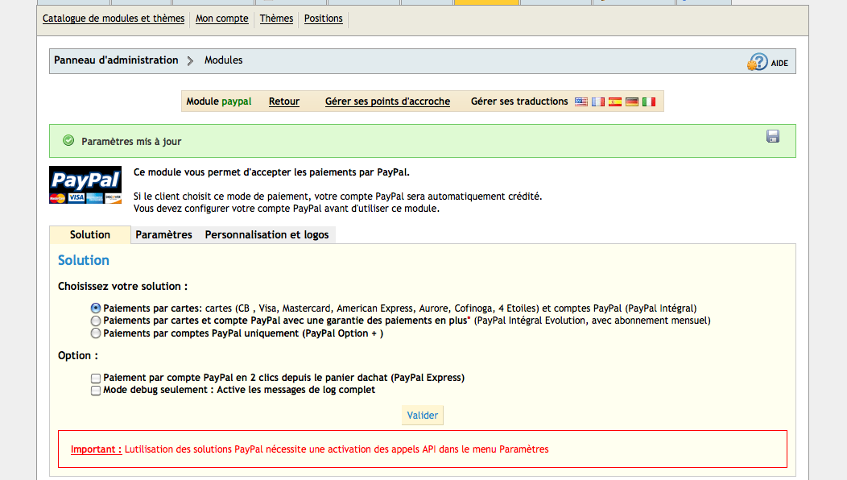Click the Solution section heading
Viewport: 847px width, 480px height.
click(x=84, y=260)
